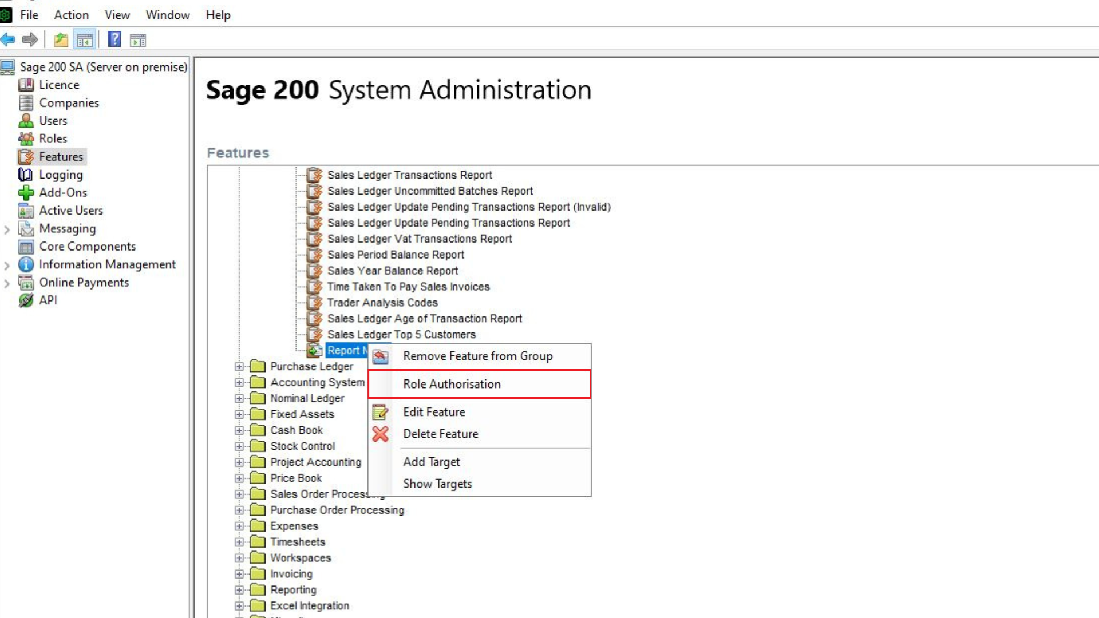Expand the Information Management node
The image size is (1099, 618).
tap(7, 264)
